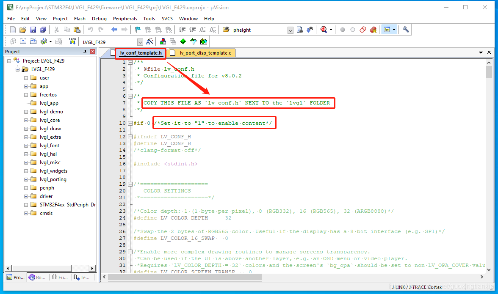Pin the Project panel with the pushpin icon

coord(85,51)
